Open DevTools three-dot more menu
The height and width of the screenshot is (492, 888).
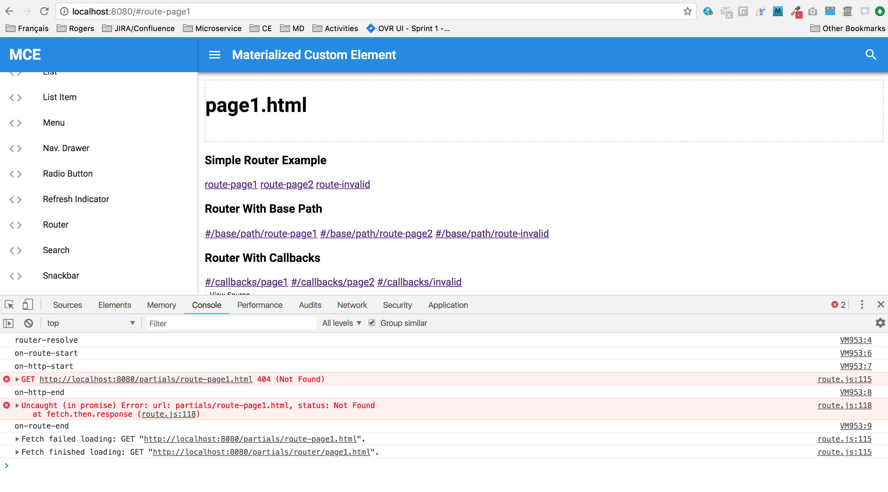[x=862, y=305]
